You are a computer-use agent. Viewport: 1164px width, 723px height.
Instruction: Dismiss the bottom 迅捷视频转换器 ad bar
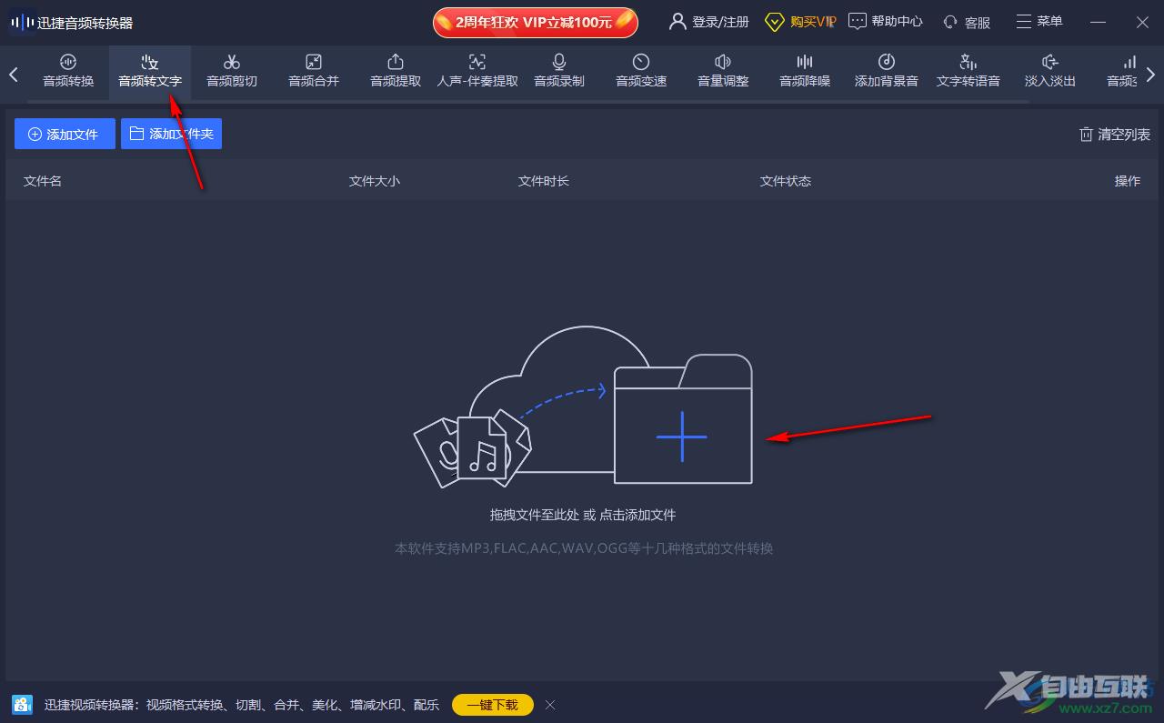[550, 705]
